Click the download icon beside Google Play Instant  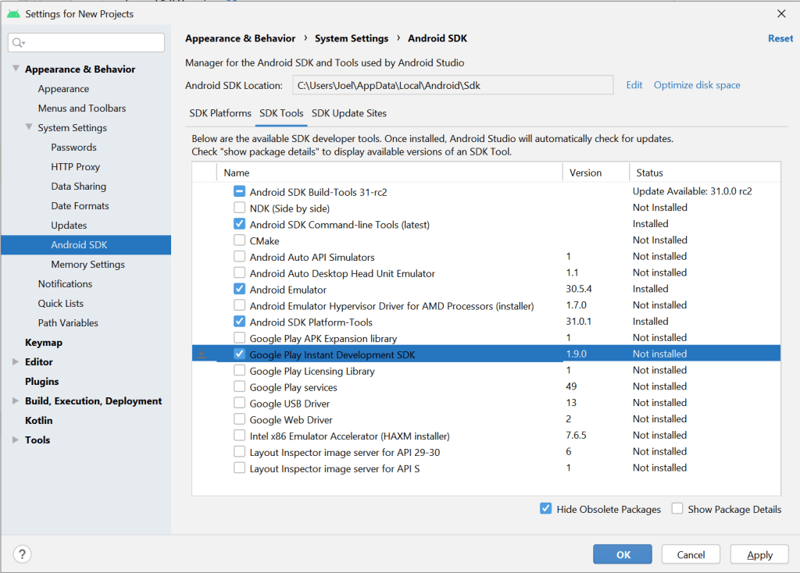(202, 354)
